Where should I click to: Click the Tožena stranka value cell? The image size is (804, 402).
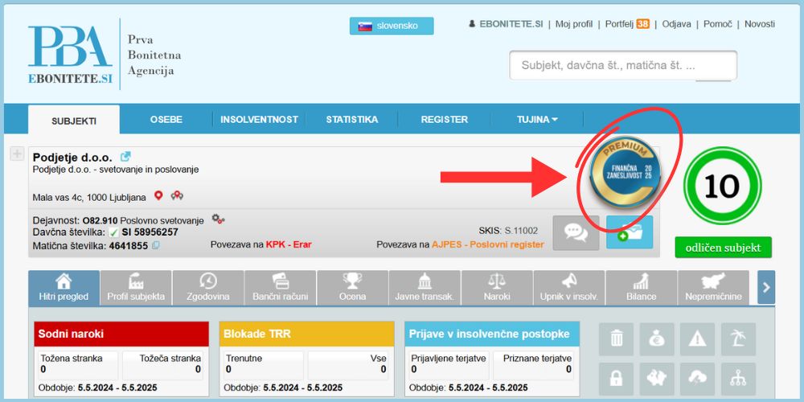pyautogui.click(x=79, y=365)
